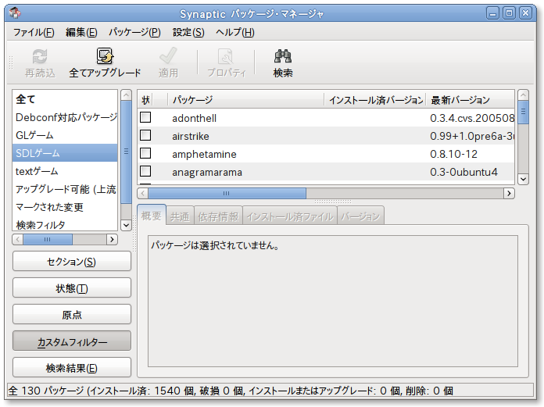Select the airstrike package name
This screenshot has width=544, height=407.
[x=191, y=136]
